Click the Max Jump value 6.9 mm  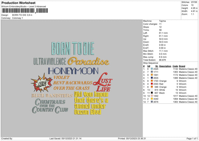163,57
